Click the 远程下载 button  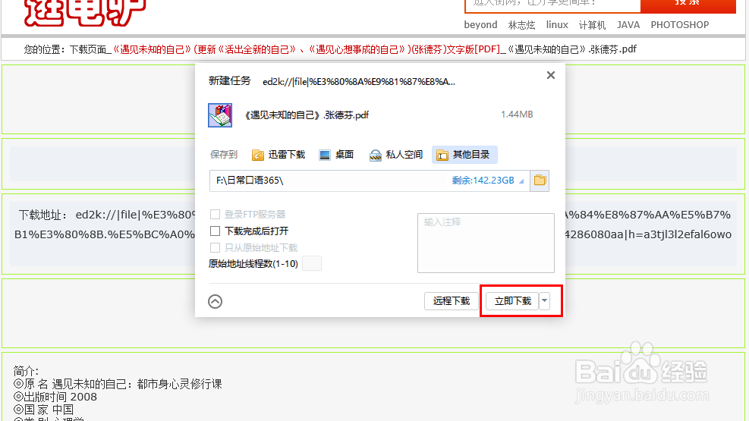(x=452, y=301)
